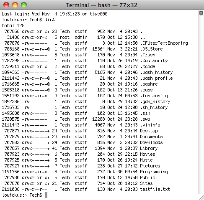Viewport: 204px width, 200px height.
Task: Click inode number 2111036 in testfile.txt row
Action: point(10,189)
